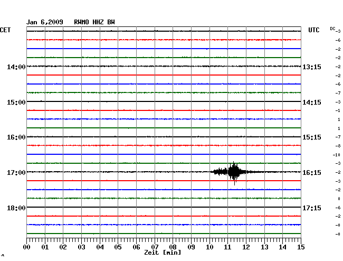
Task: Click minute tick label 02
Action: pyautogui.click(x=63, y=247)
